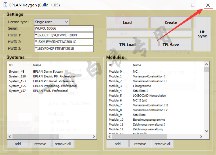Image resolution: width=216 pixels, height=155 pixels.
Task: Select Module_5 LOGOCAD Konstruktion row
Action: (x=155, y=95)
